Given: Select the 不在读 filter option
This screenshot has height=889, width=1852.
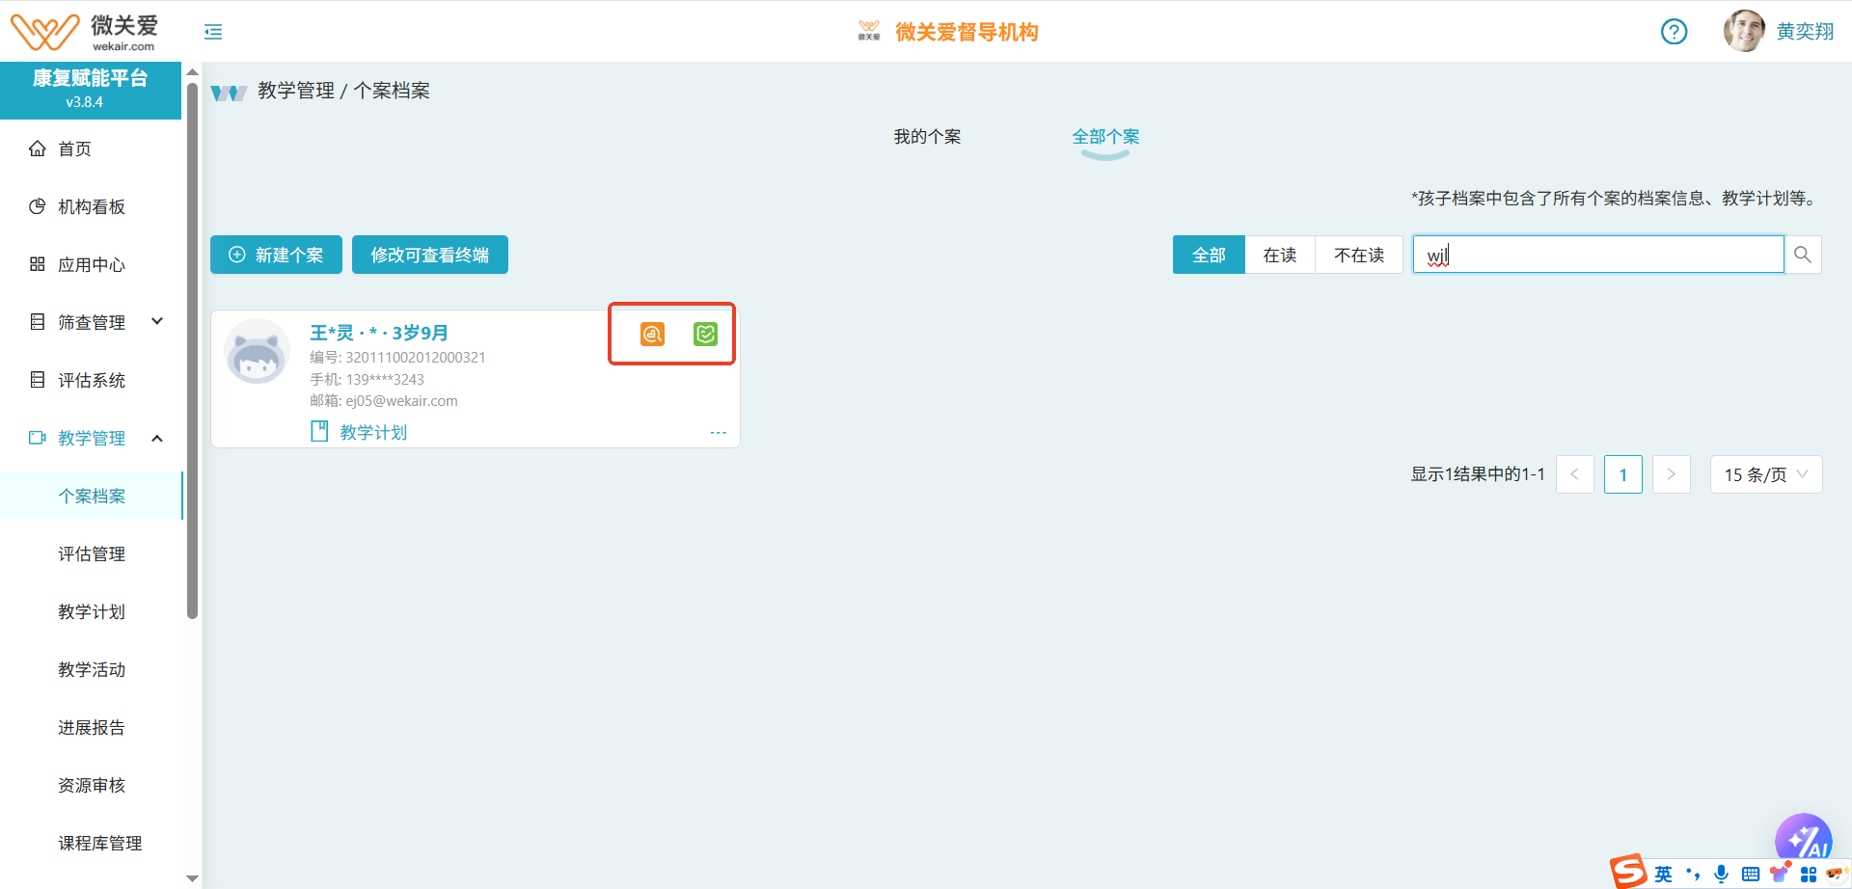Looking at the screenshot, I should (1358, 255).
